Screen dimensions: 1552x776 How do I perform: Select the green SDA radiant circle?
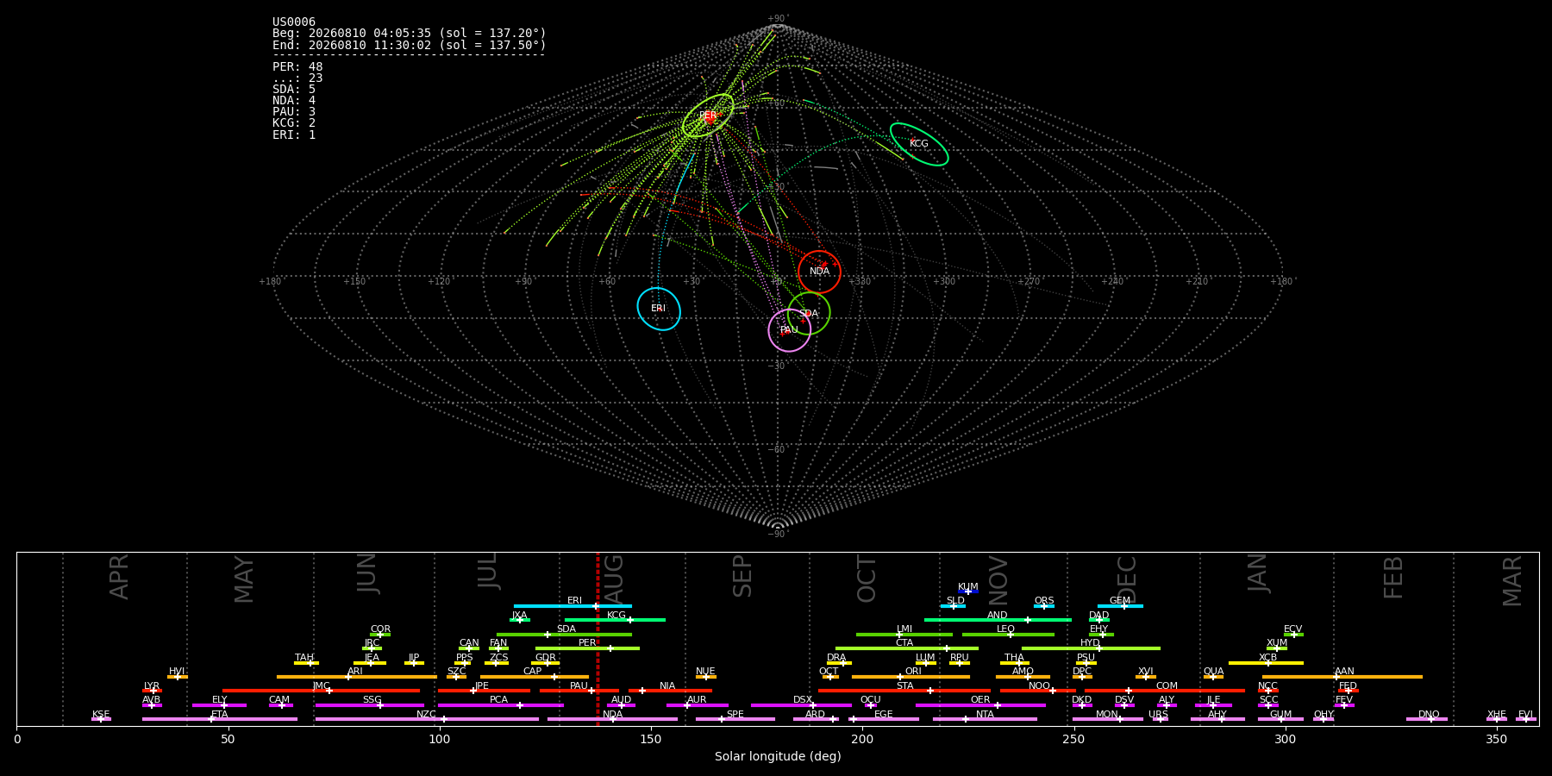809,313
